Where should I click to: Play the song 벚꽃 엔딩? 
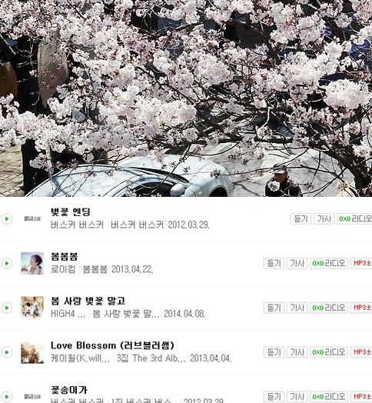[x=7, y=218]
